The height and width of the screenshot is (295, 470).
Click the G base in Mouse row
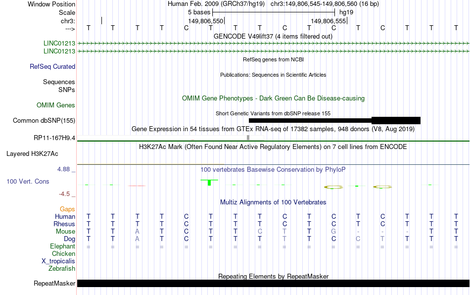point(333,232)
